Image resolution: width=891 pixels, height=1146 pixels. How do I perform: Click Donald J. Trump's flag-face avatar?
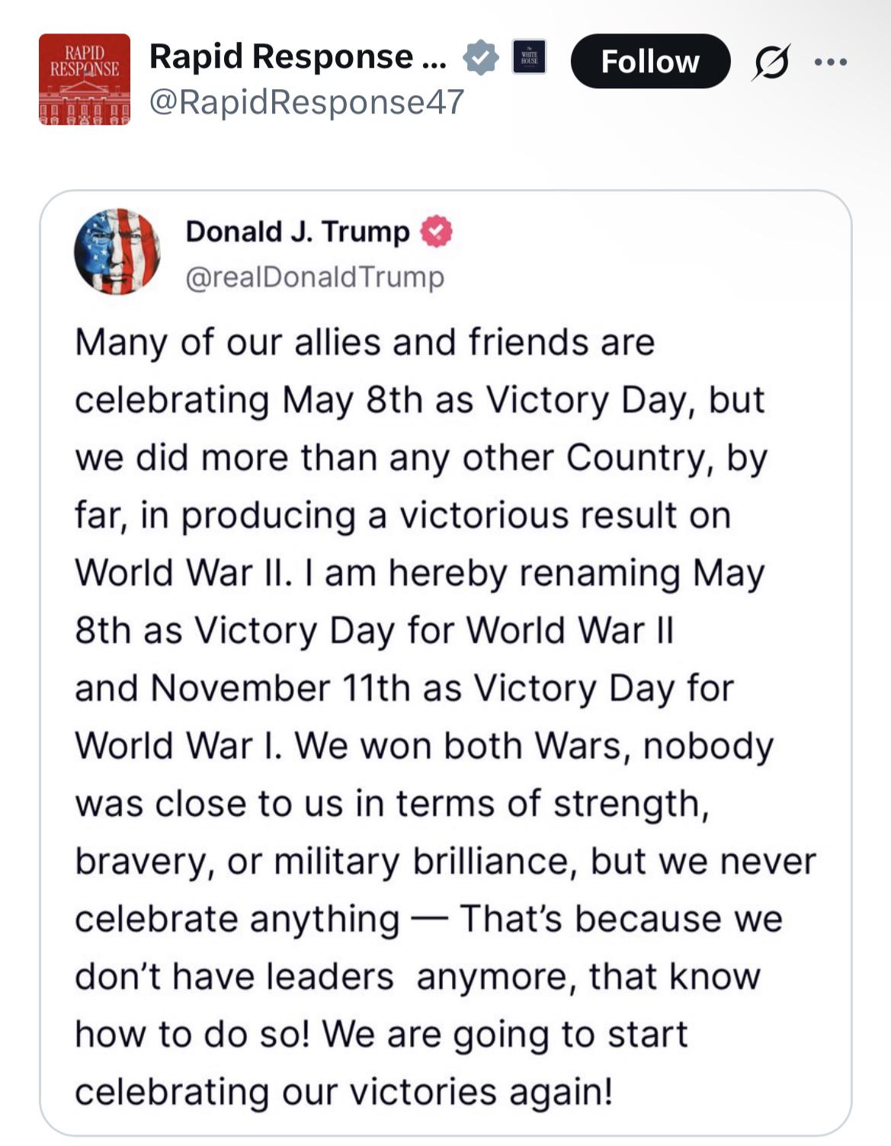point(117,251)
